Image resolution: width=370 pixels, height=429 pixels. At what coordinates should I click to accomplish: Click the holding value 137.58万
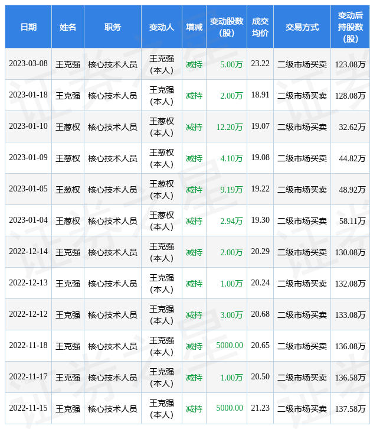click(350, 409)
